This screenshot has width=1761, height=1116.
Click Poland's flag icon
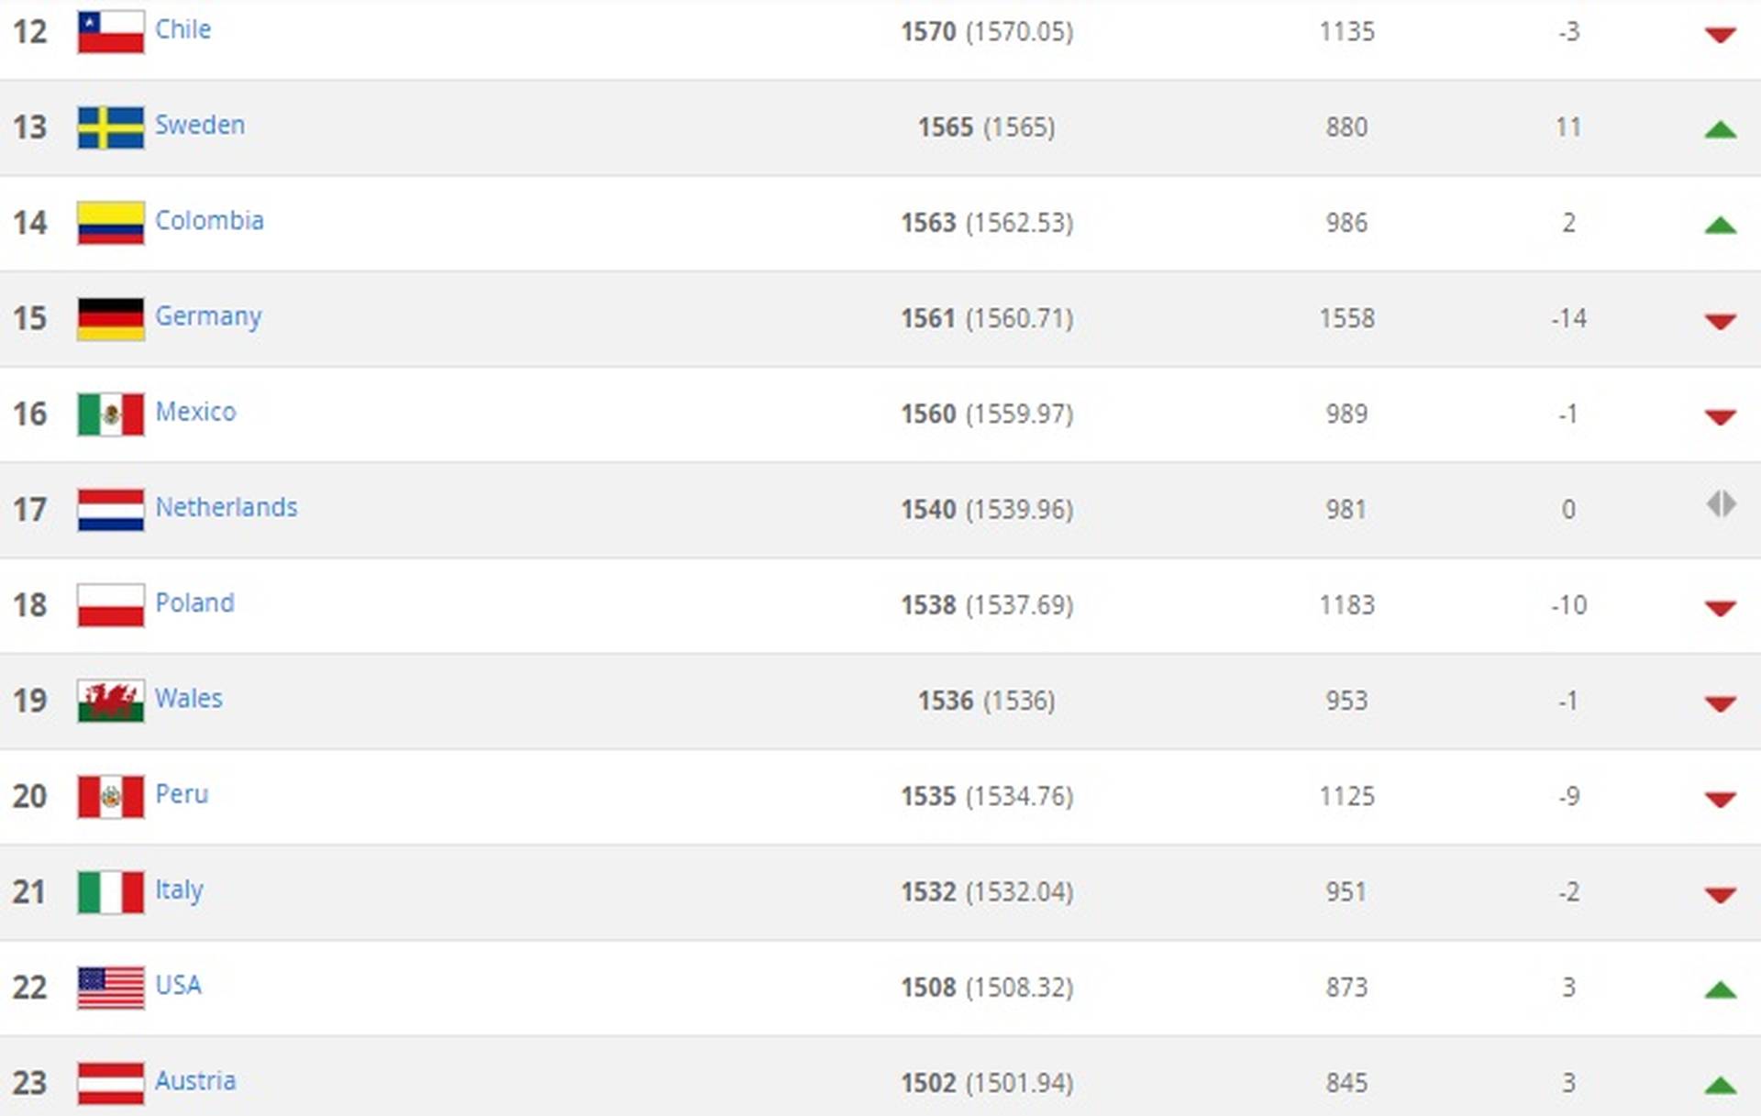coord(110,606)
